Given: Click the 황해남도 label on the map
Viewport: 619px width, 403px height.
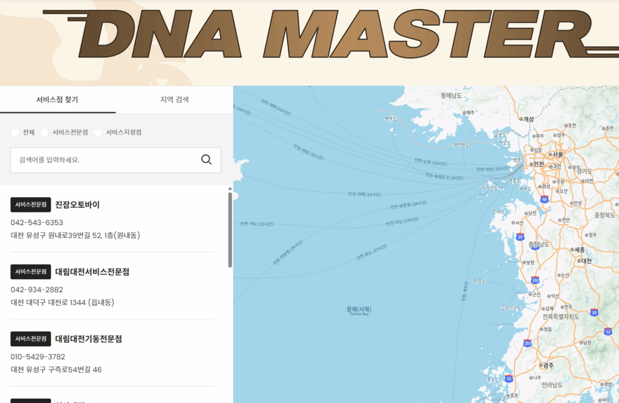Looking at the screenshot, I should pos(451,95).
